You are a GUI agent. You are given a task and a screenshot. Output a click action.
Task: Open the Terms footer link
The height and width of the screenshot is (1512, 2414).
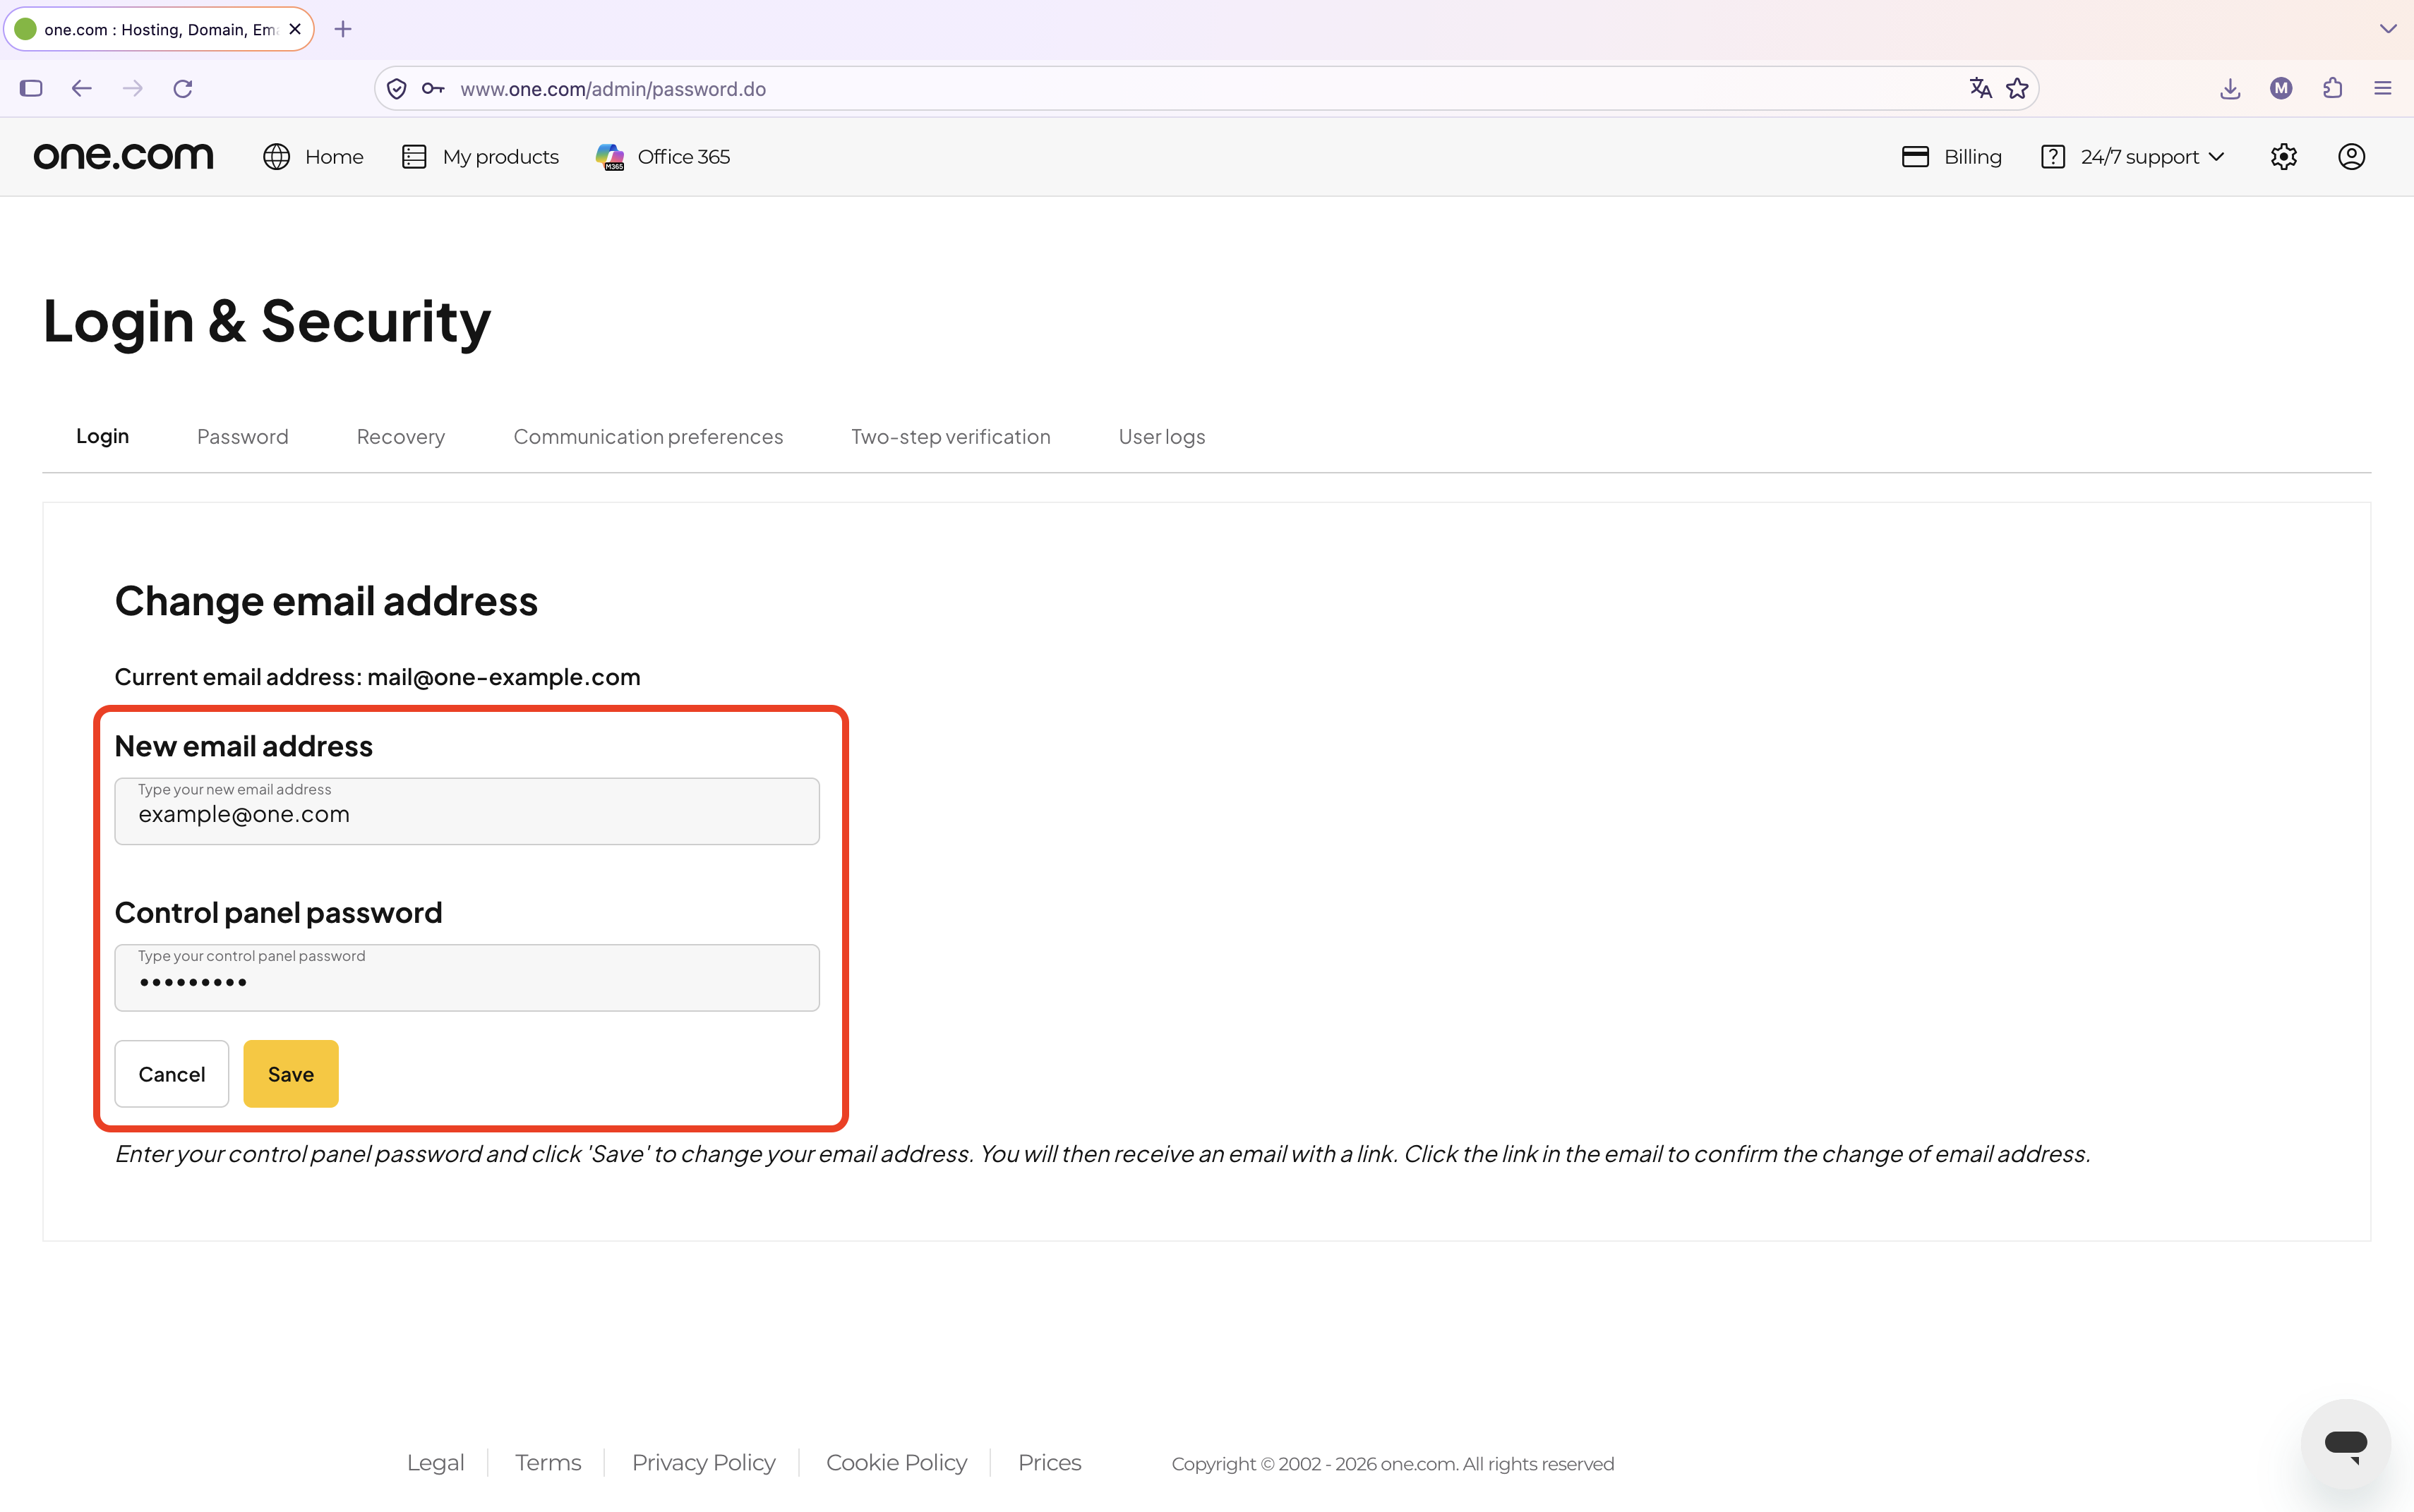(x=548, y=1462)
